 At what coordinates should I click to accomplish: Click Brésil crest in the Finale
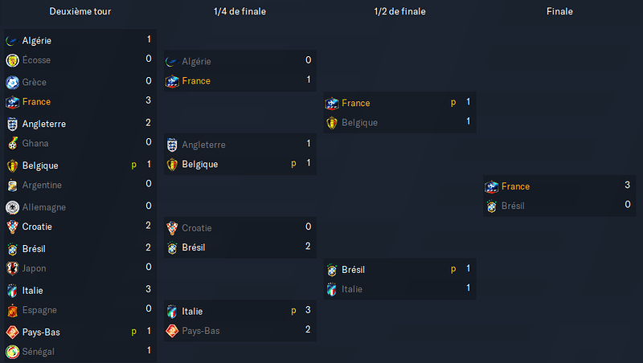(492, 206)
